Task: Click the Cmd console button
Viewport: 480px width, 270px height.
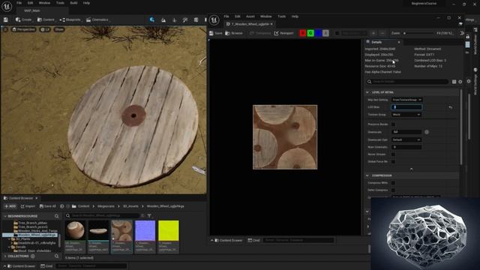Action: point(46,266)
